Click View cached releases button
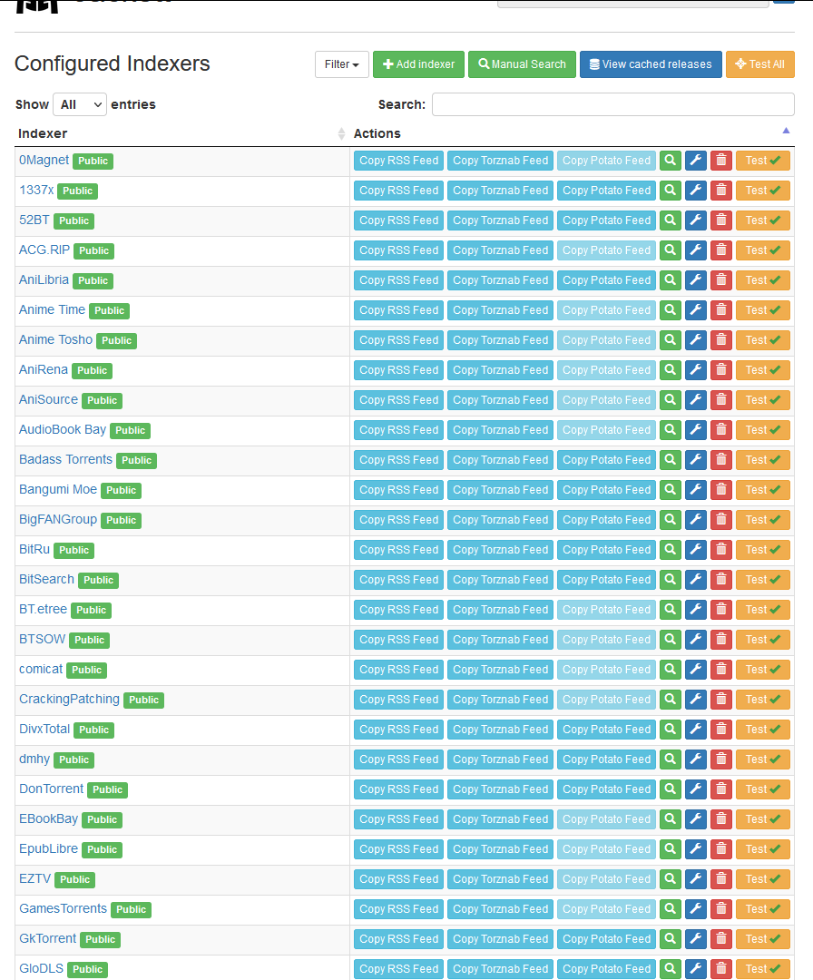The width and height of the screenshot is (813, 980). tap(651, 64)
